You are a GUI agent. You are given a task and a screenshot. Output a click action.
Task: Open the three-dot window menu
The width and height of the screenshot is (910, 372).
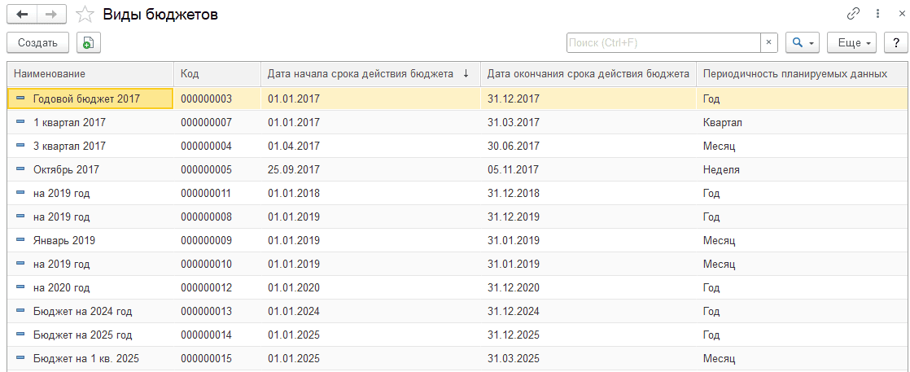pos(877,14)
